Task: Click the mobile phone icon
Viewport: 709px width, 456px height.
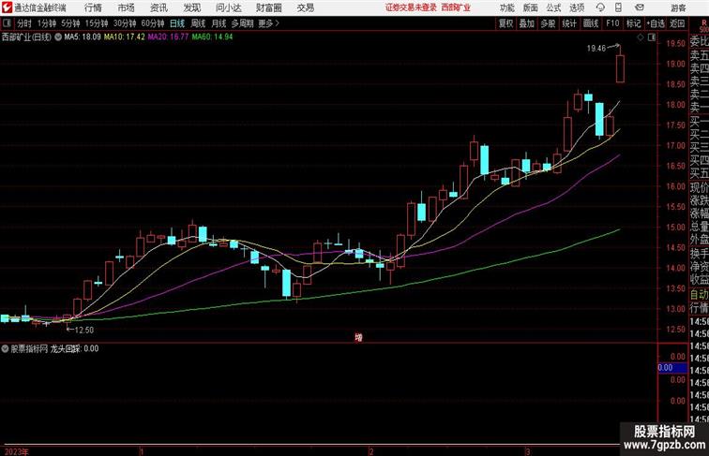Action: point(619,7)
